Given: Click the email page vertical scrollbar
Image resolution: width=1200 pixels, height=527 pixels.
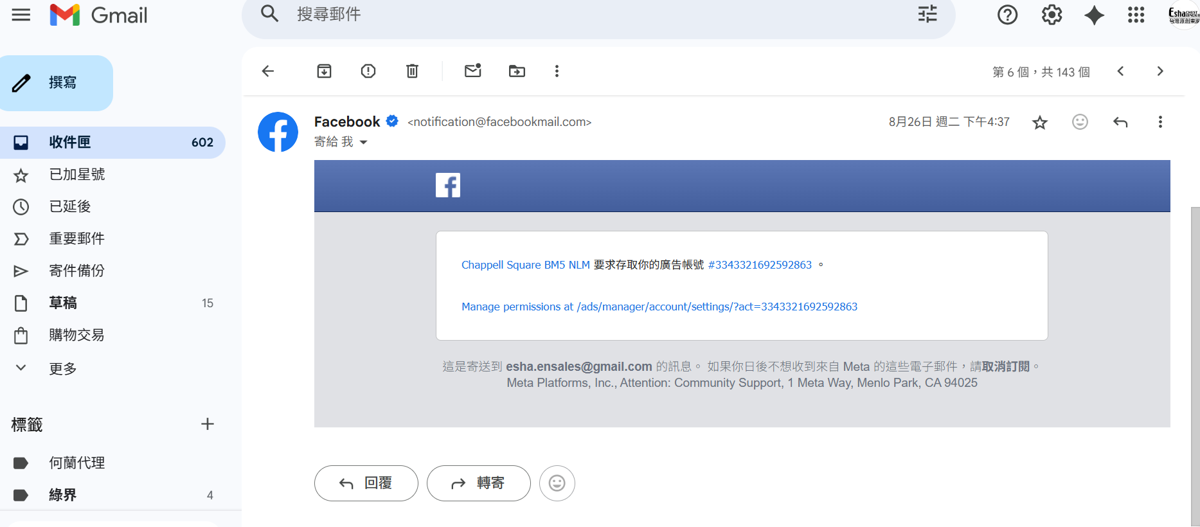Looking at the screenshot, I should point(1195,366).
